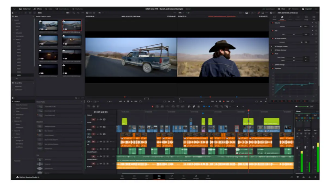Toggle the Pitch section enable dot
Image resolution: width=327 pixels, height=184 pixels.
point(272,54)
